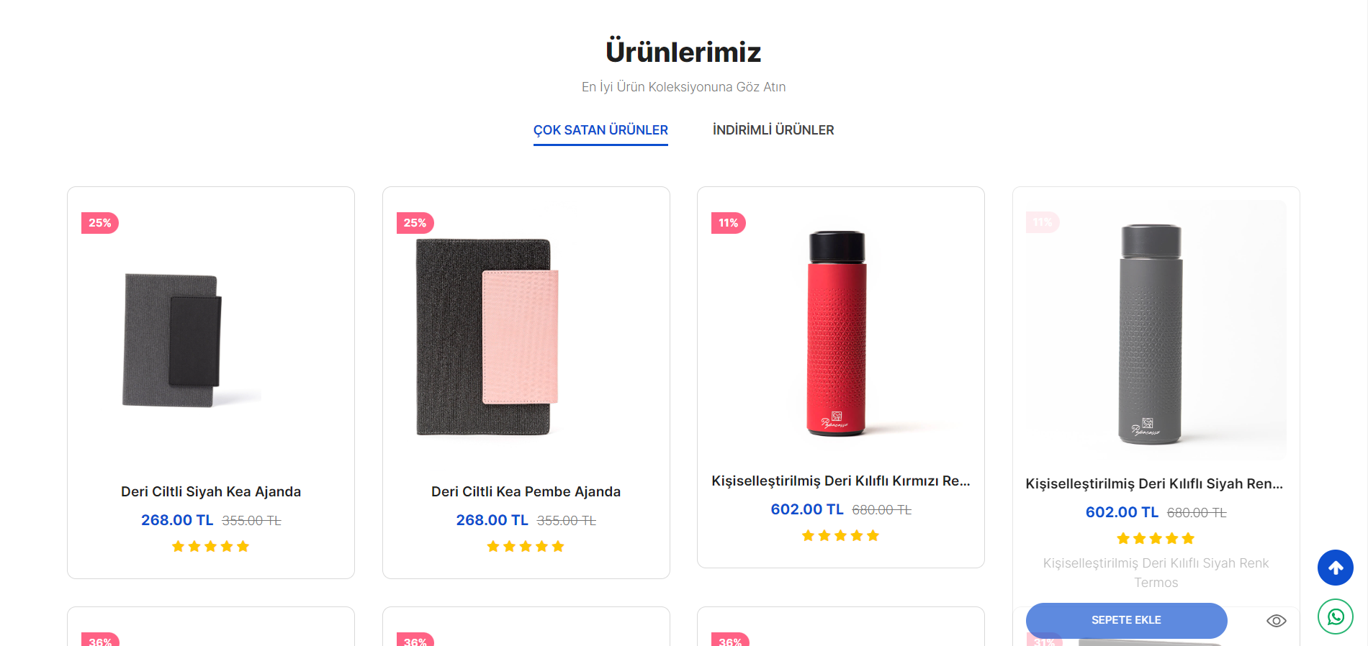This screenshot has height=646, width=1368.
Task: Click 25% discount badge on black agenda
Action: pos(100,223)
